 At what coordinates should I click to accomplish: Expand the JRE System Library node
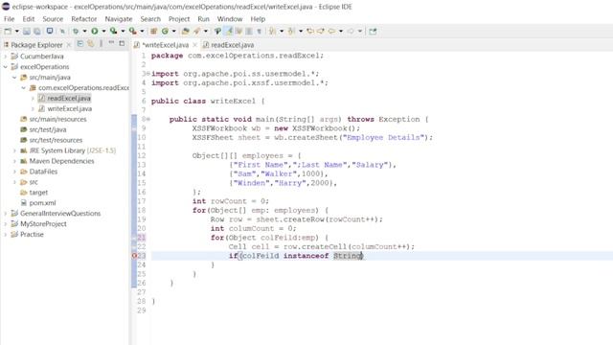14,150
